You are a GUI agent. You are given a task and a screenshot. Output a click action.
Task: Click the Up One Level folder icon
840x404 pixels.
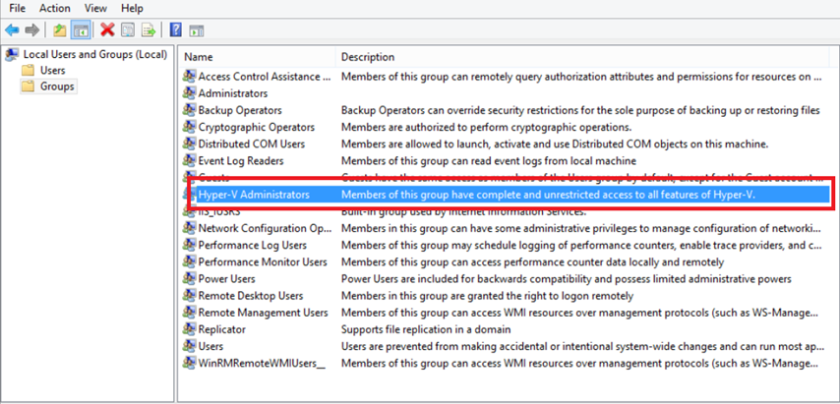[x=60, y=30]
